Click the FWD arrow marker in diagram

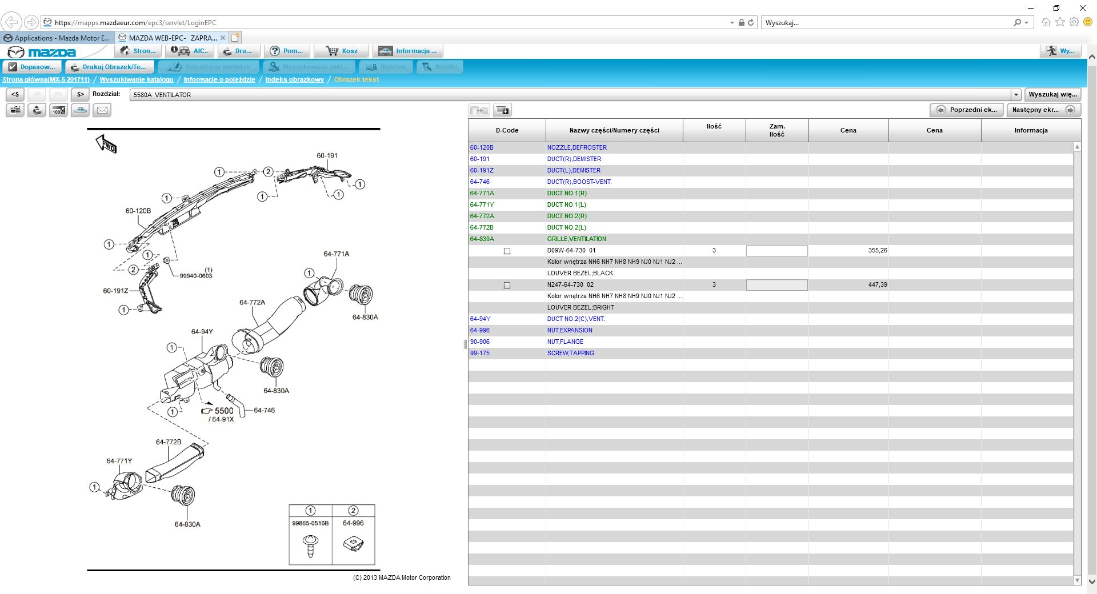pyautogui.click(x=106, y=144)
